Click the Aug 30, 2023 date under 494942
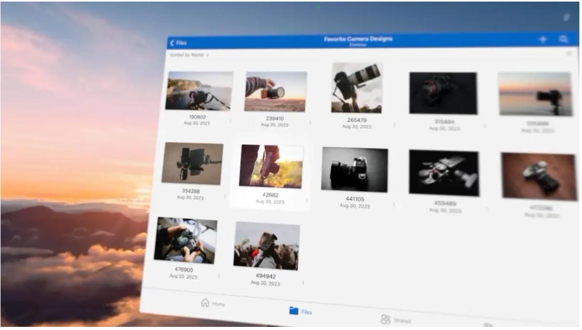The height and width of the screenshot is (330, 582). pyautogui.click(x=265, y=283)
